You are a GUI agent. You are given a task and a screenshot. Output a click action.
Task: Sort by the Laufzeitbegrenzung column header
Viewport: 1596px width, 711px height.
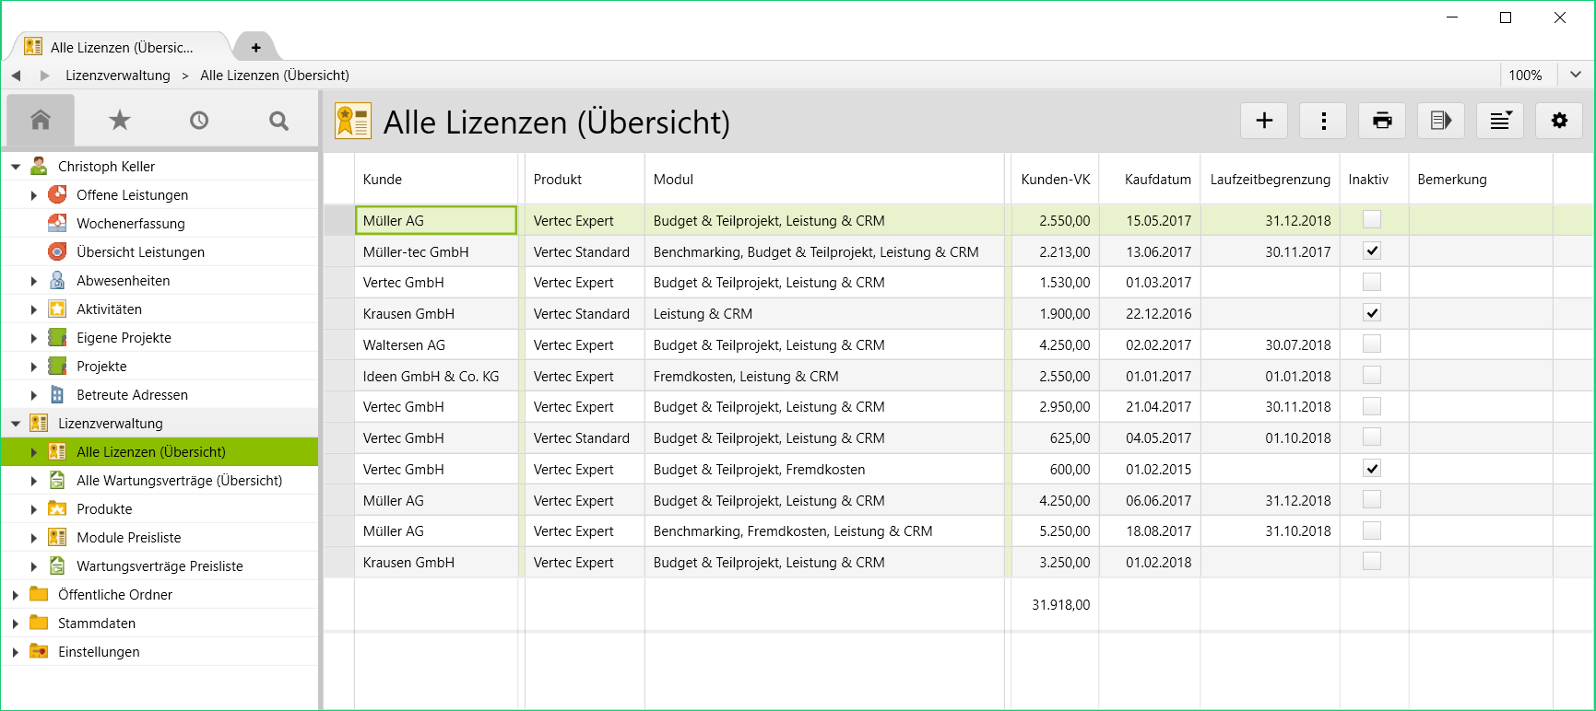coord(1270,179)
